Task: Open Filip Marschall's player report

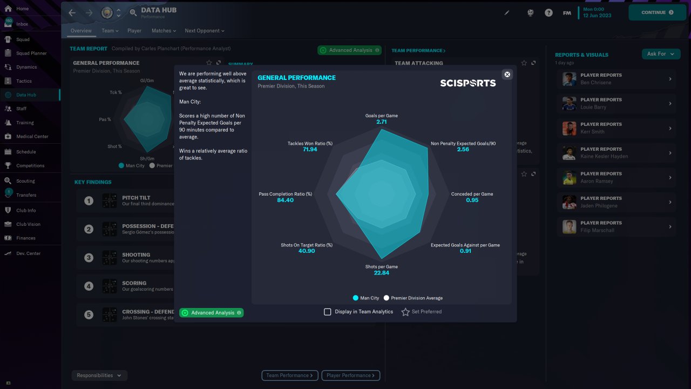Action: (x=616, y=226)
